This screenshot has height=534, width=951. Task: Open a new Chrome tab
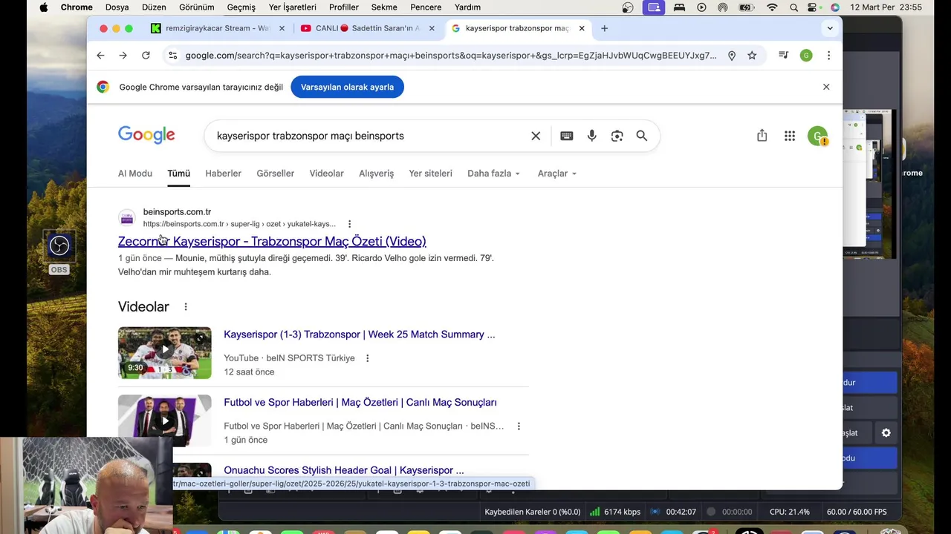604,28
